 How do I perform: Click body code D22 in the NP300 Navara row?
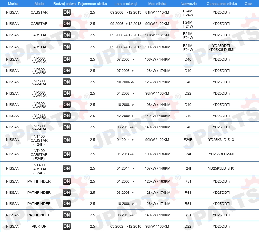pos(188,93)
